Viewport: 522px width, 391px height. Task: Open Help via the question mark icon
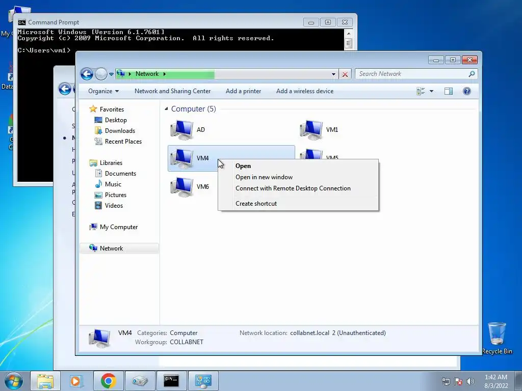[x=467, y=91]
